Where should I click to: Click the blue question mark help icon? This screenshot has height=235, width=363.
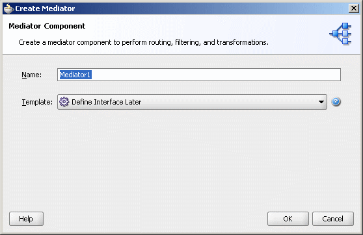tap(336, 102)
